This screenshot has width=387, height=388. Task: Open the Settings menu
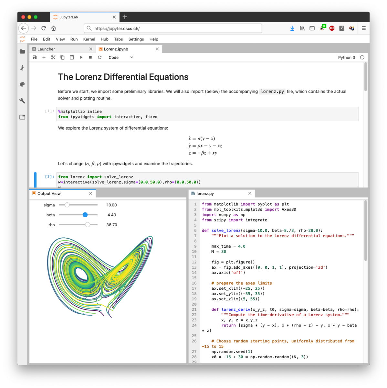click(136, 39)
